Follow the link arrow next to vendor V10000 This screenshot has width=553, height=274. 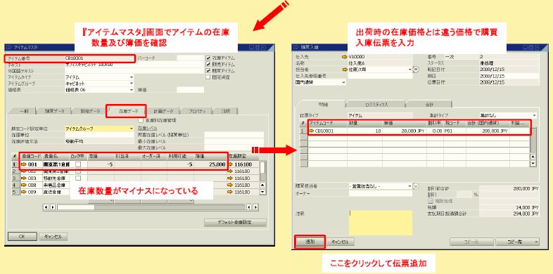coord(344,56)
